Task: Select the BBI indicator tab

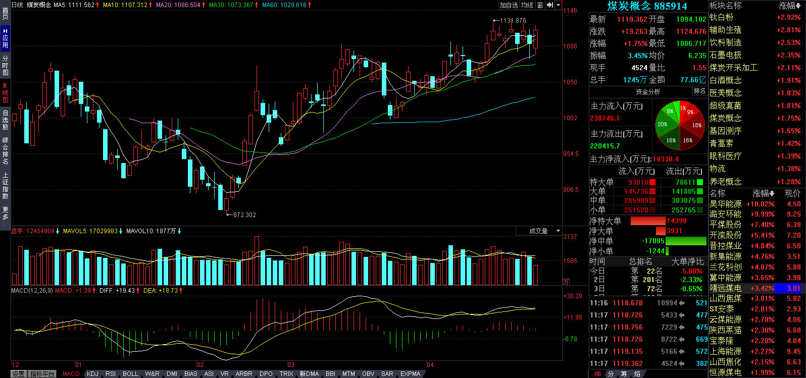Action: (330, 374)
